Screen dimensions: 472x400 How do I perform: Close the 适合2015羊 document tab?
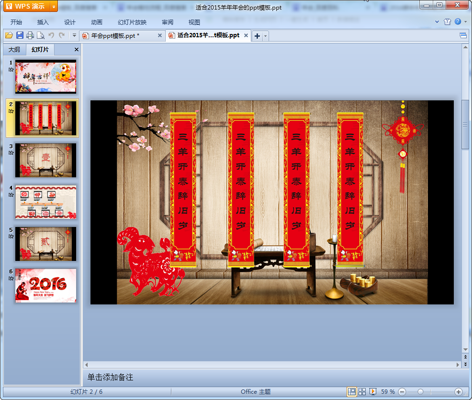pyautogui.click(x=246, y=35)
